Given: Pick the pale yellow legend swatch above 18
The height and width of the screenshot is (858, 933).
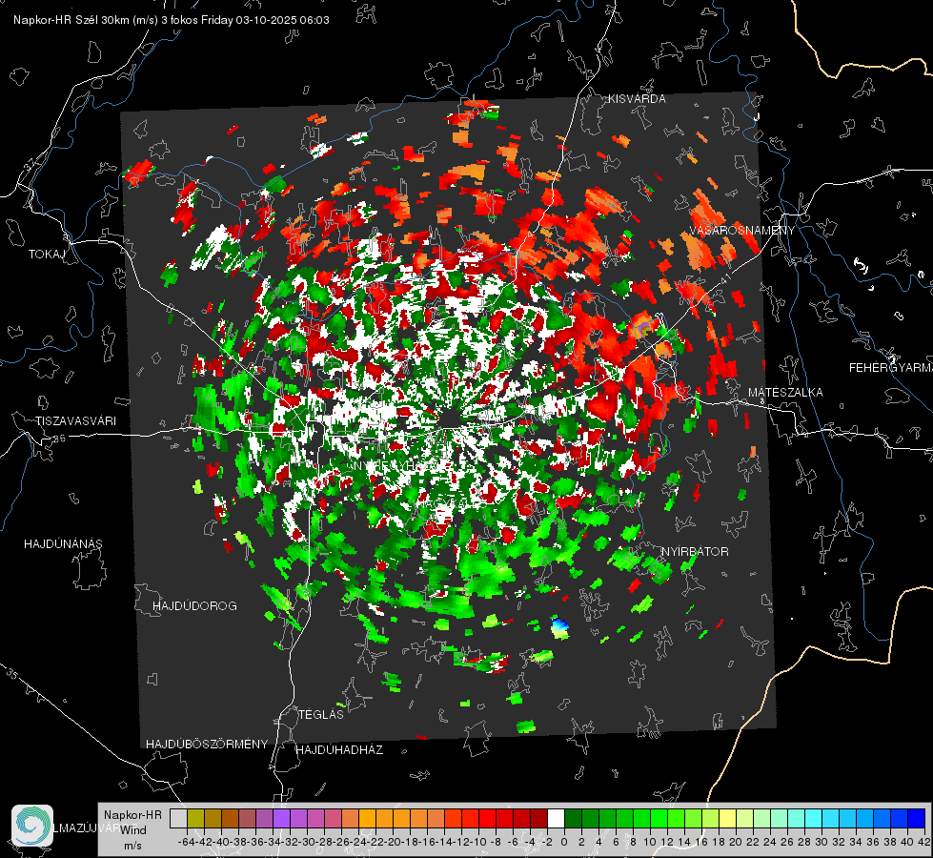Looking at the screenshot, I should point(728,819).
